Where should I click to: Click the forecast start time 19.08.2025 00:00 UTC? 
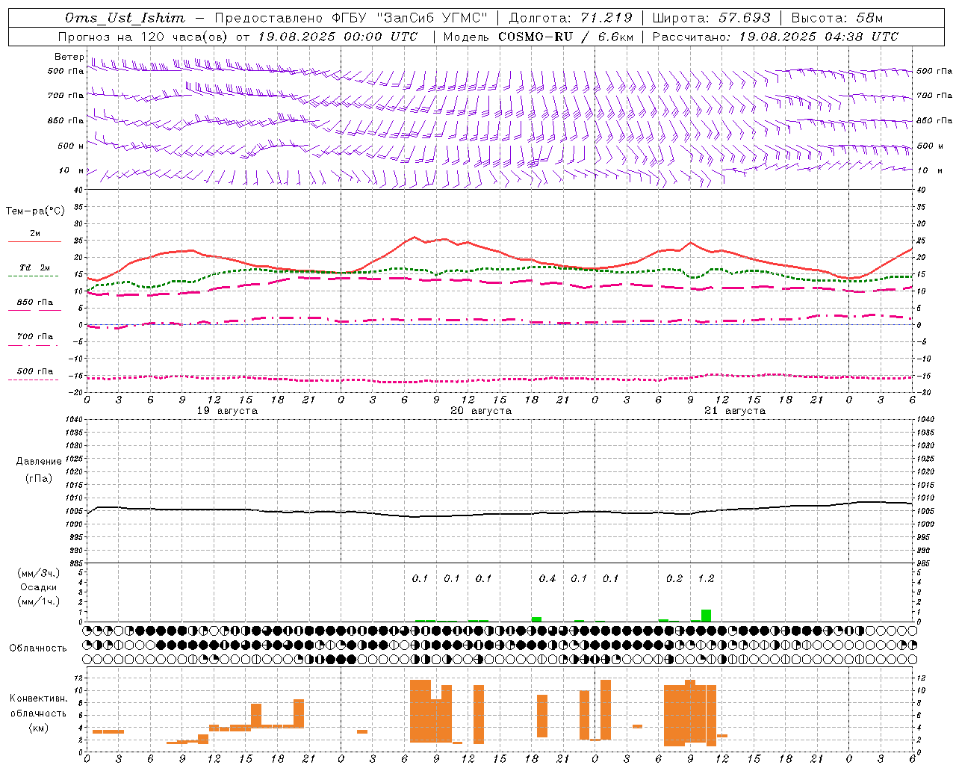click(338, 37)
